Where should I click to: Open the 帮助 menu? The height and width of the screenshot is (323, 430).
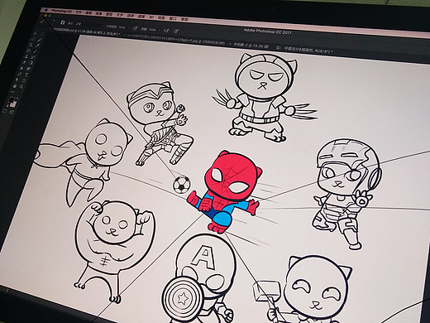184,19
